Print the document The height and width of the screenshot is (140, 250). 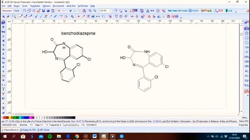pyautogui.click(x=48, y=11)
